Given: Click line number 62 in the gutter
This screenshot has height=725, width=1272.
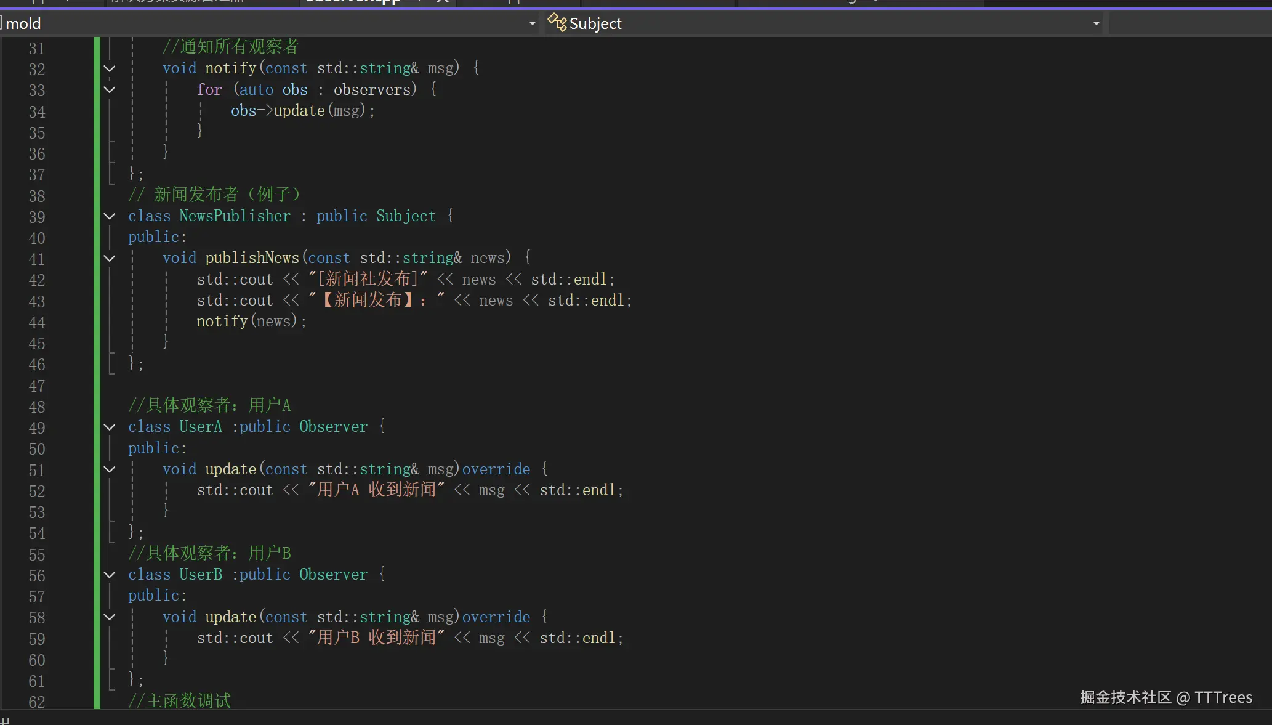Looking at the screenshot, I should tap(37, 702).
